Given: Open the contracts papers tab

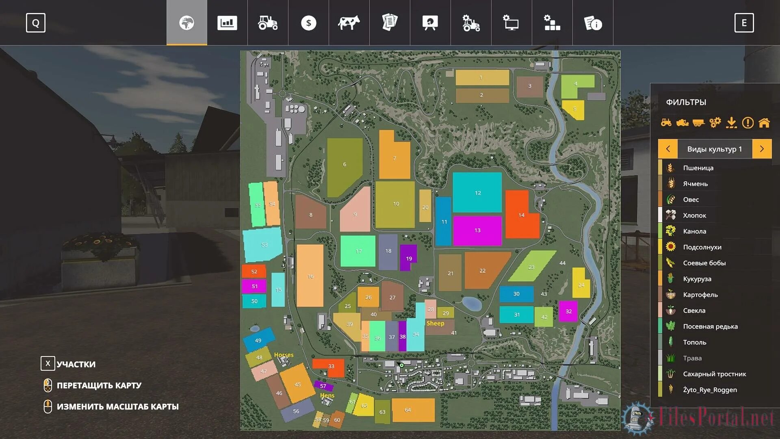Looking at the screenshot, I should [x=390, y=23].
